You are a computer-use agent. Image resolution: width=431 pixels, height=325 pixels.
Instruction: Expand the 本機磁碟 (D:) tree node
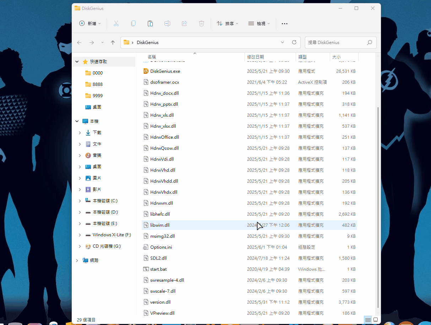pyautogui.click(x=80, y=212)
